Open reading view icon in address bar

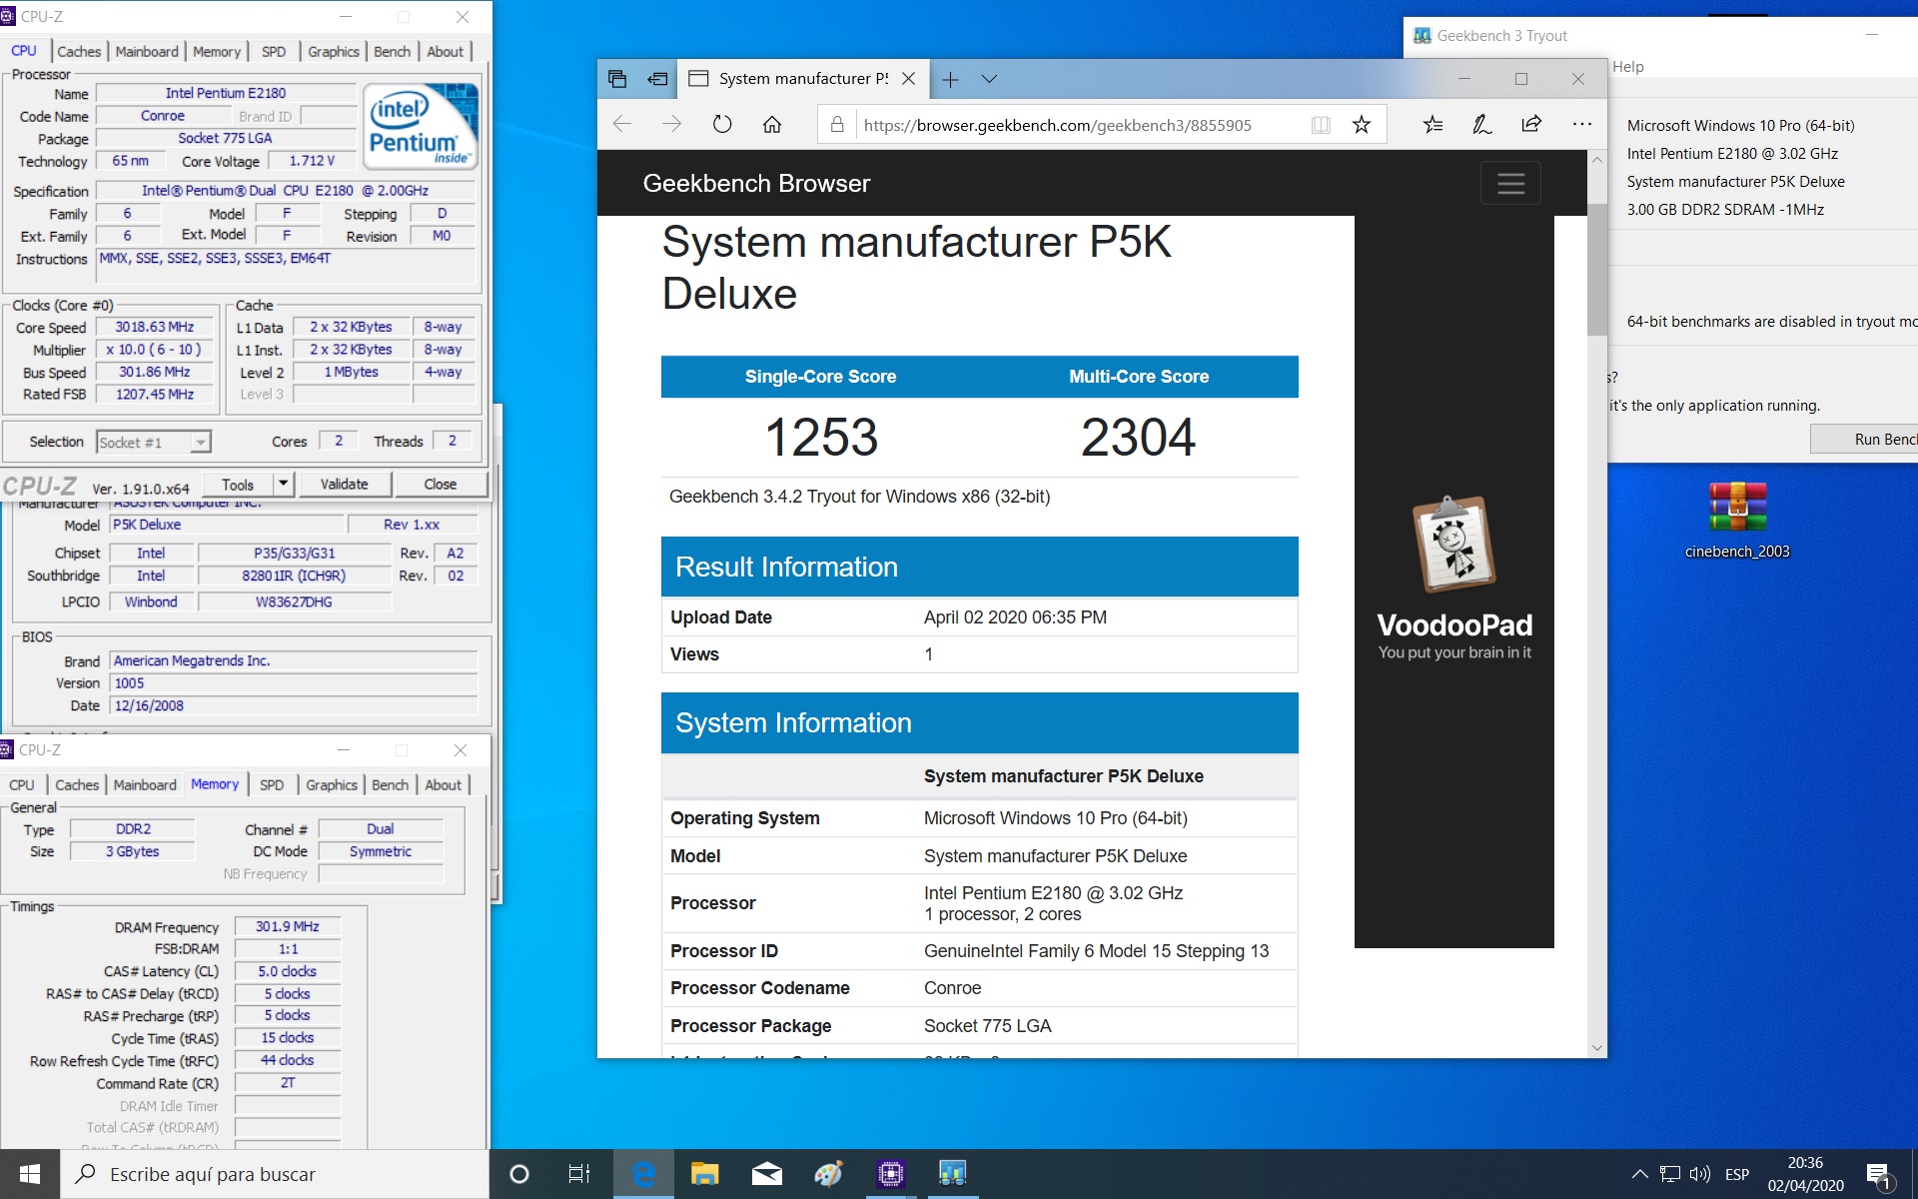pyautogui.click(x=1321, y=125)
